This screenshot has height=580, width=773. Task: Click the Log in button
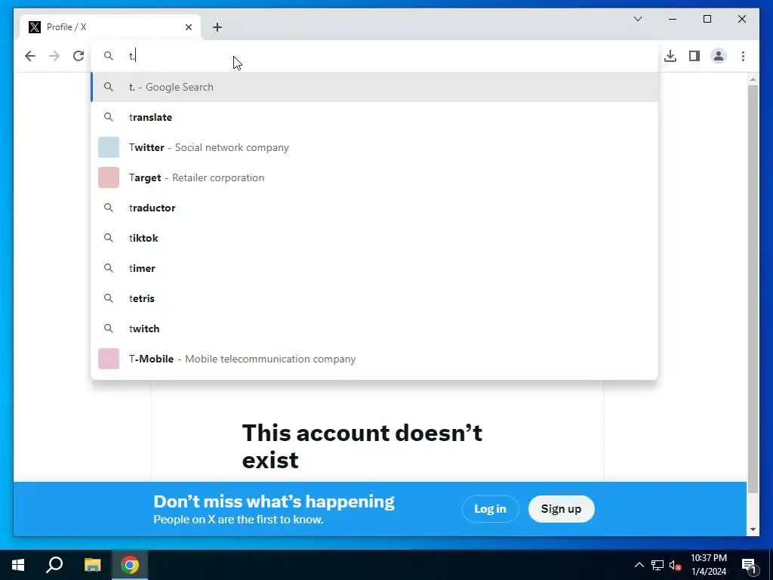tap(490, 509)
